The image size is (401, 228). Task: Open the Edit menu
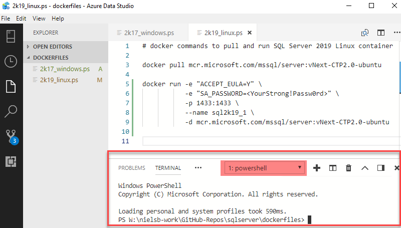coord(21,19)
